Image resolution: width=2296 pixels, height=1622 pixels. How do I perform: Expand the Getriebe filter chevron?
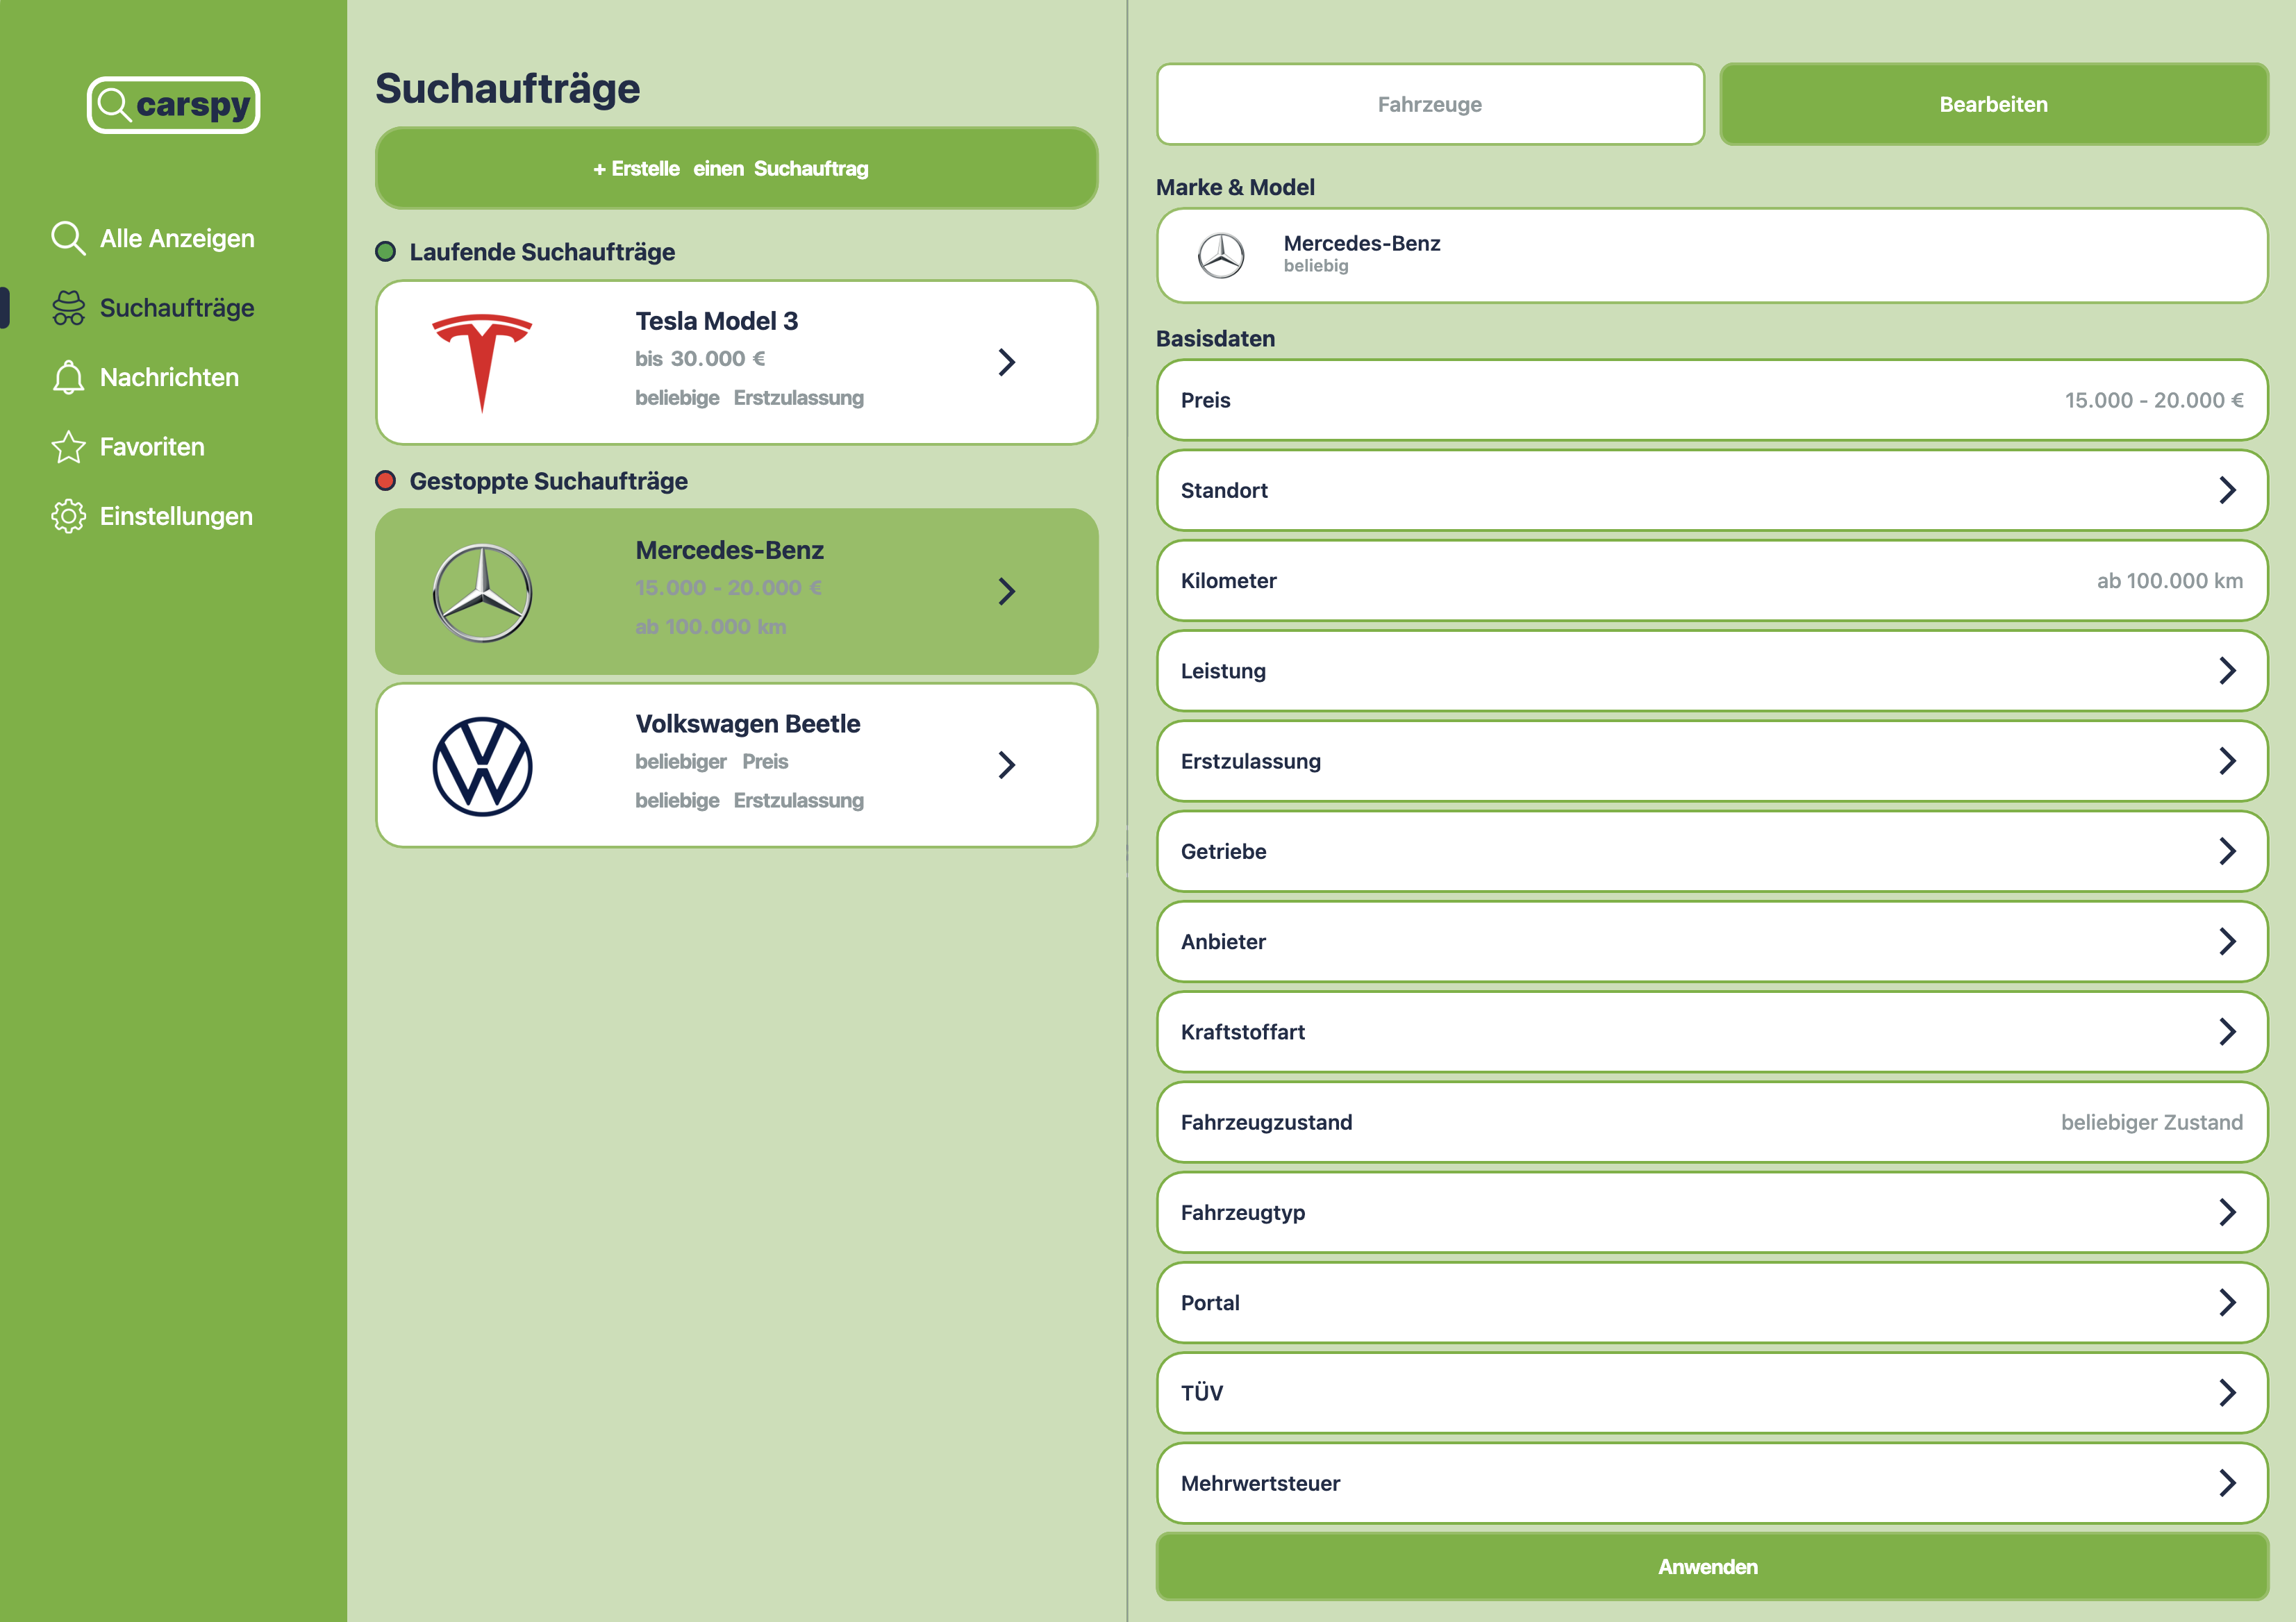pyautogui.click(x=2227, y=851)
